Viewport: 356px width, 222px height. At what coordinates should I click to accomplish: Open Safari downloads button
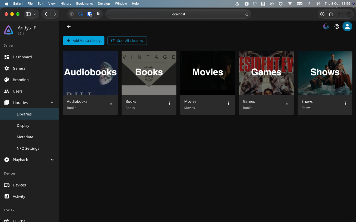[x=322, y=14]
